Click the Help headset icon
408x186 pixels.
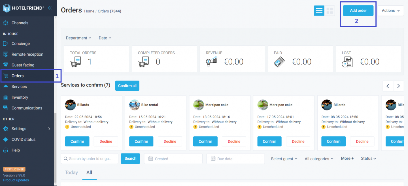5,150
